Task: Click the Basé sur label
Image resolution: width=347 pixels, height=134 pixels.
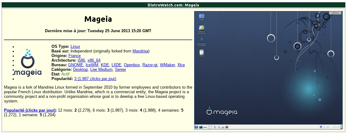Action: (x=60, y=51)
